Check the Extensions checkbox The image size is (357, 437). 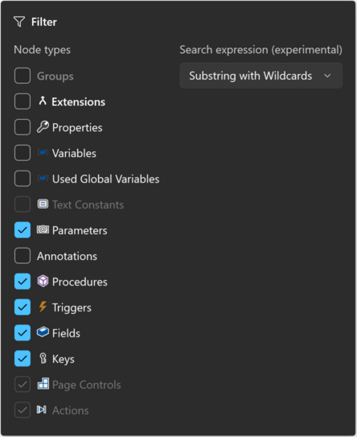(23, 101)
